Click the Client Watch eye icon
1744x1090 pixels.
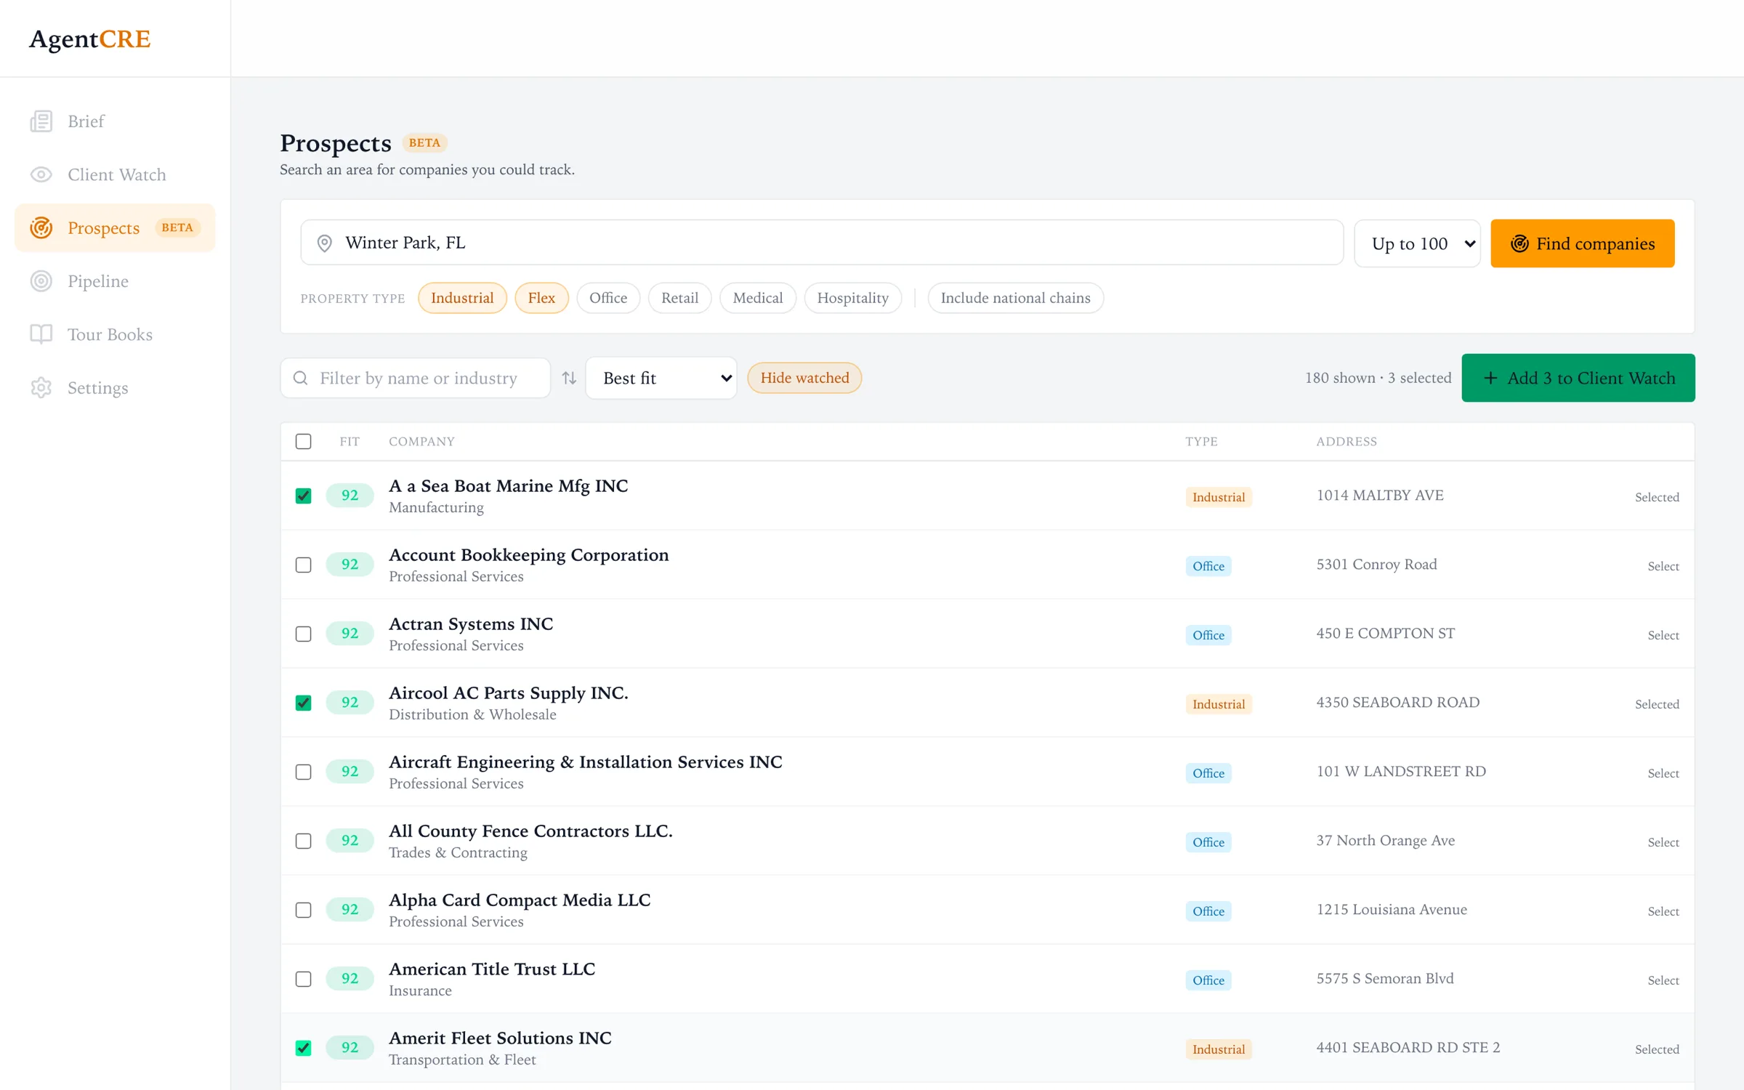point(41,174)
